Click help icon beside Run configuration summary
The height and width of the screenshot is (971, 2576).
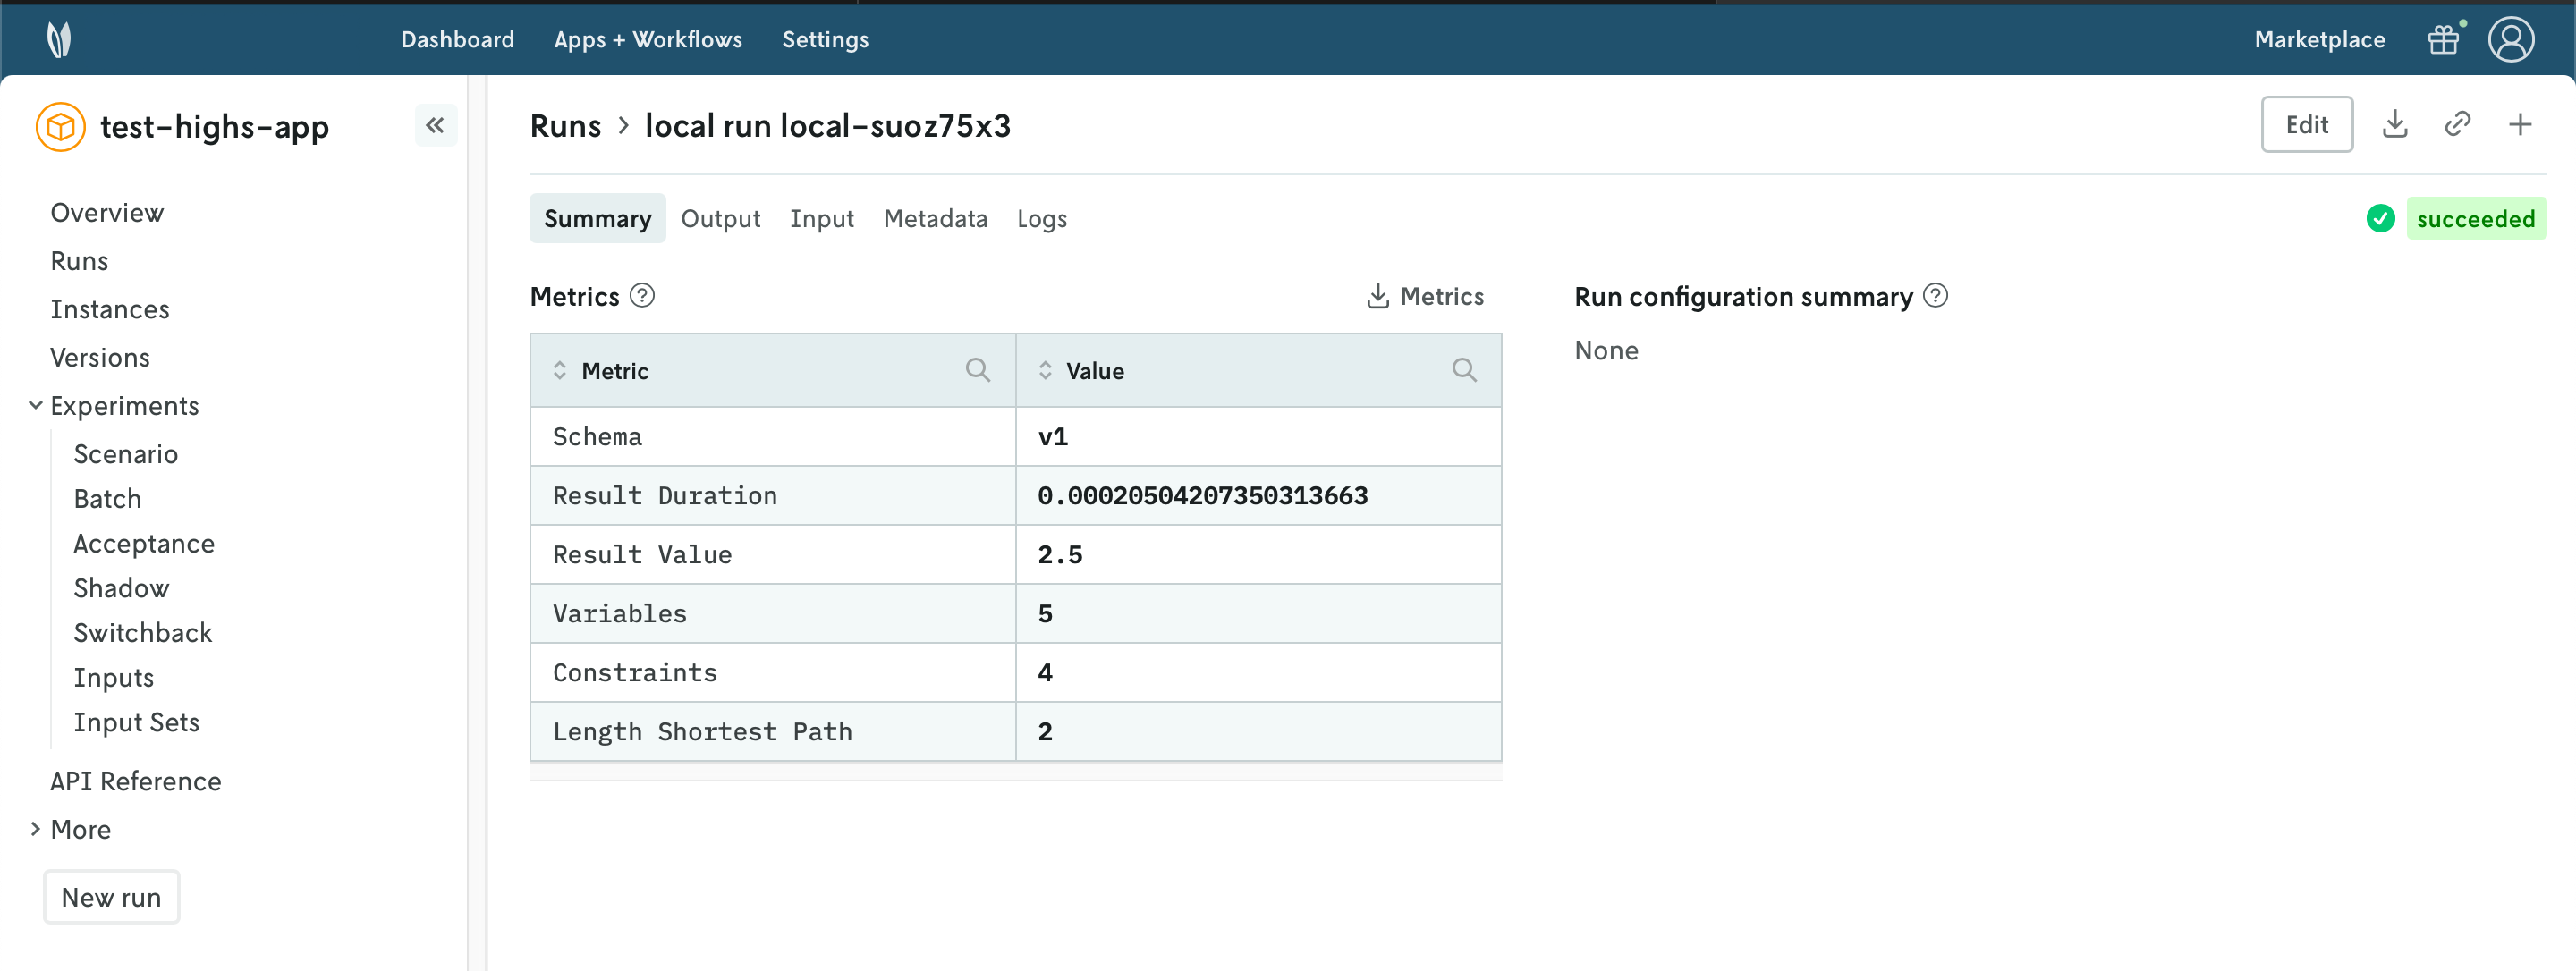[1935, 296]
